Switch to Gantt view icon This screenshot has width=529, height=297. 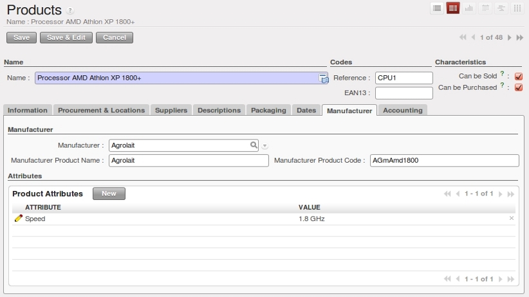click(x=501, y=8)
